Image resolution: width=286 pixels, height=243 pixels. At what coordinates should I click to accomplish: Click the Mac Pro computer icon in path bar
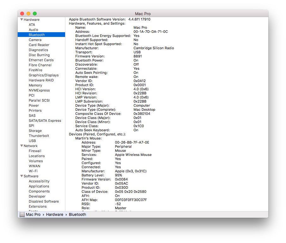tap(22, 215)
